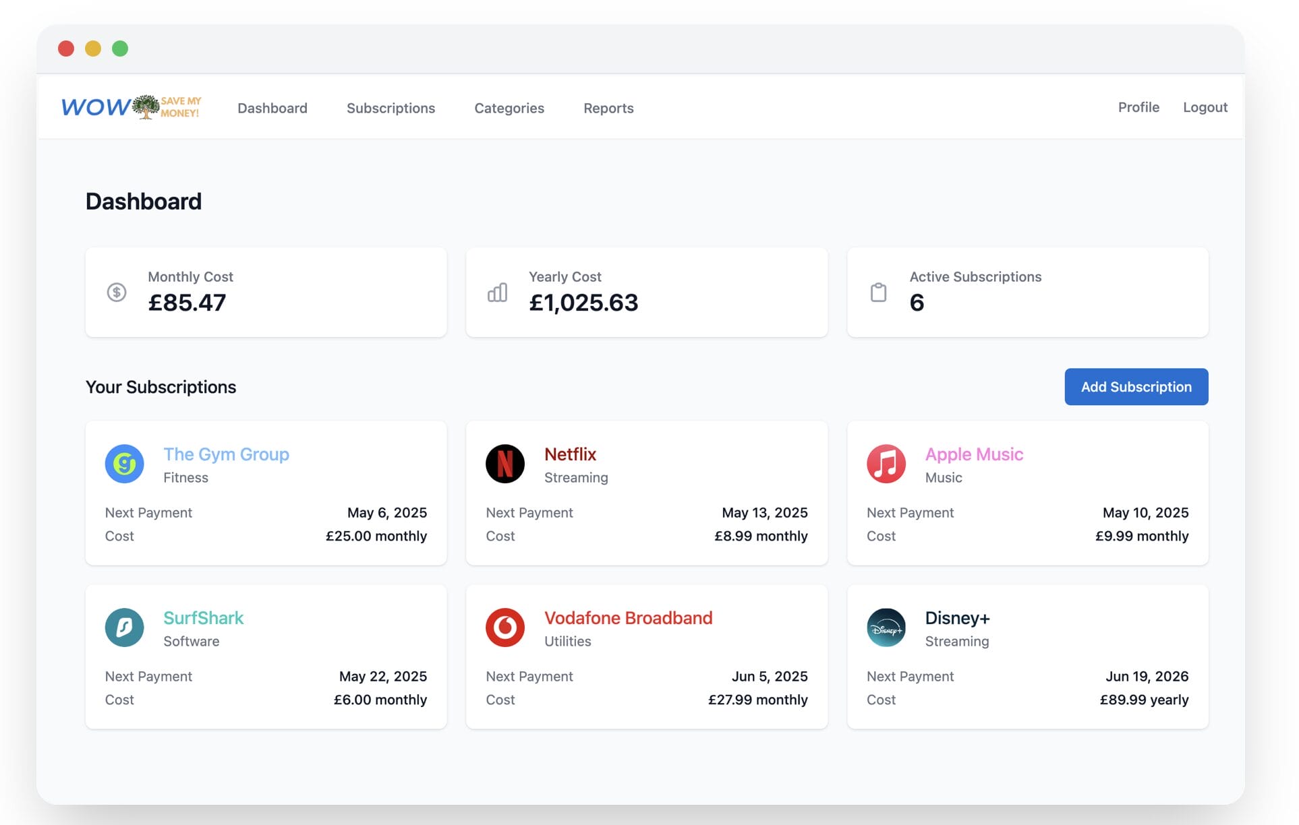1299x825 pixels.
Task: Select the Apple Music icon
Action: (x=886, y=463)
